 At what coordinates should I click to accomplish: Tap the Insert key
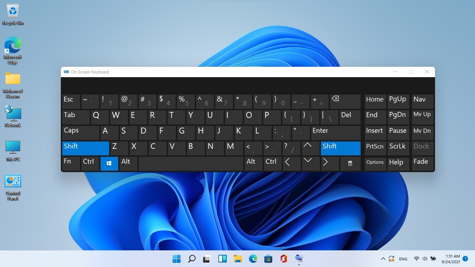point(375,133)
